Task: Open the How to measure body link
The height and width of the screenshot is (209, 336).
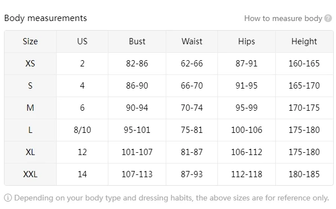Action: point(283,18)
